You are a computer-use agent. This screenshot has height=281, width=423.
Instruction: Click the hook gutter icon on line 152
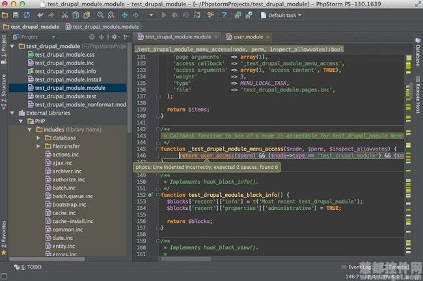(x=150, y=195)
